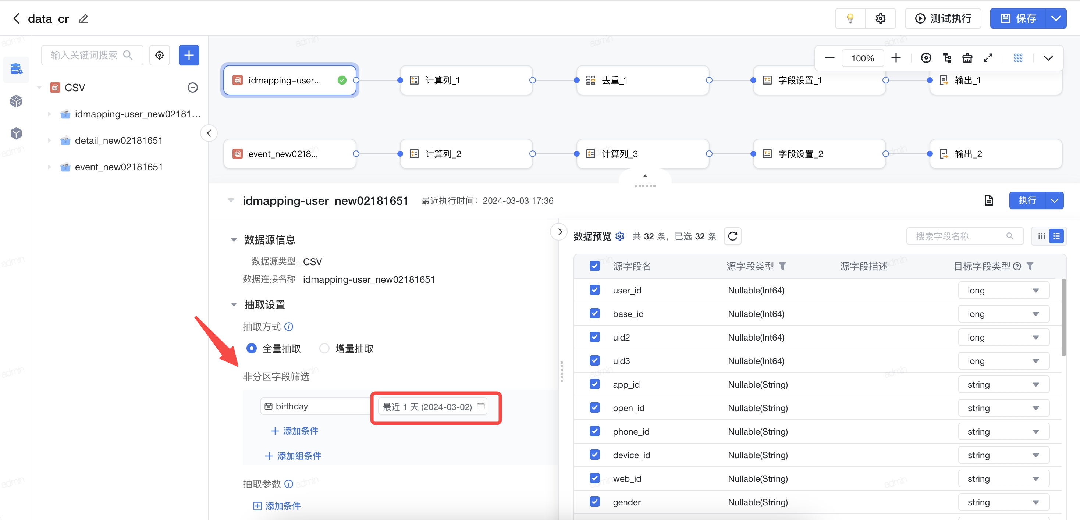
Task: Select the 计算列_3 node
Action: tap(643, 154)
